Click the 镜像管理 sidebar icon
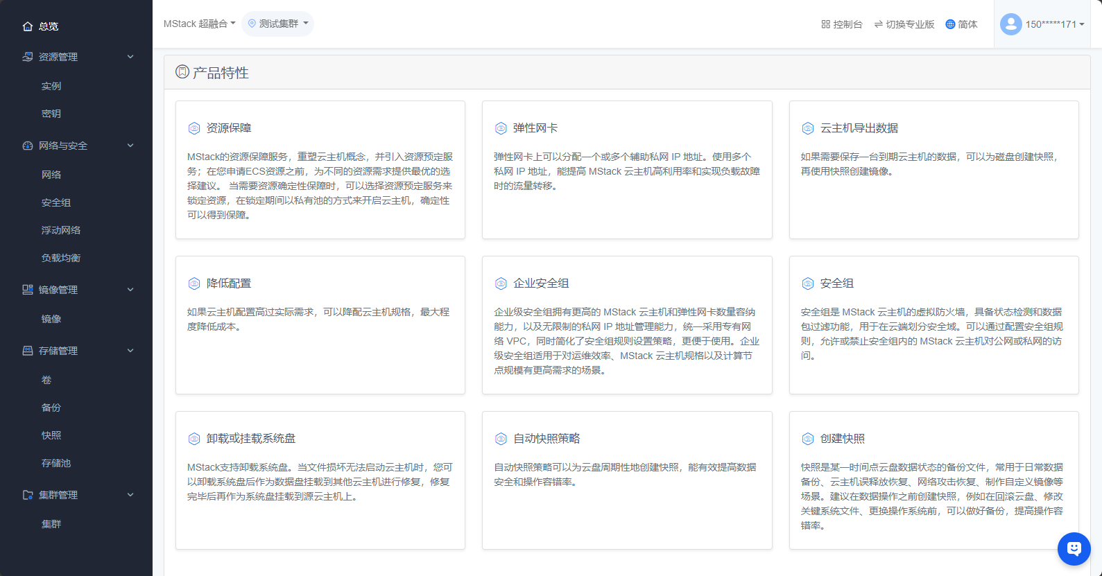The image size is (1102, 576). pyautogui.click(x=28, y=290)
